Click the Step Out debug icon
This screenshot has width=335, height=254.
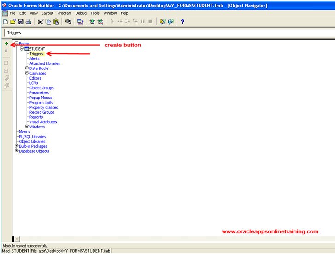pyautogui.click(x=135, y=21)
